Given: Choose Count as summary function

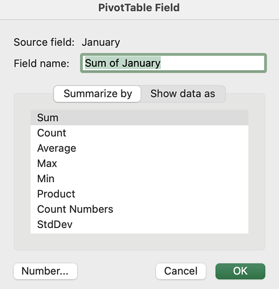Looking at the screenshot, I should click(x=139, y=133).
